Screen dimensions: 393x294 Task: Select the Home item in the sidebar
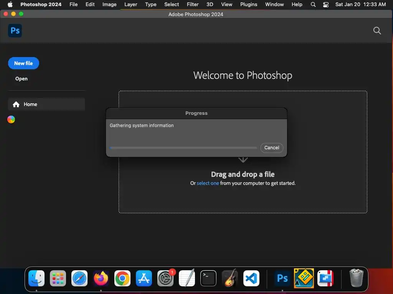point(46,104)
